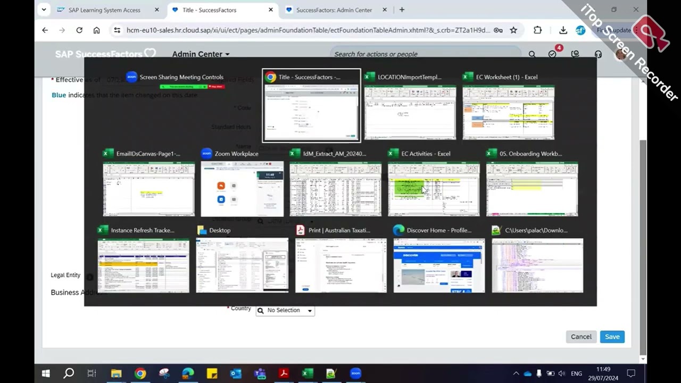Open Microsoft Edge from the taskbar

point(188,373)
